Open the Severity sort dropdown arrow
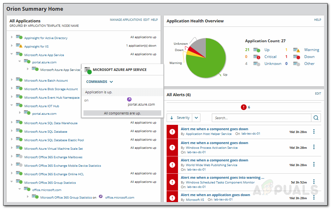331x209 pixels. 196,118
